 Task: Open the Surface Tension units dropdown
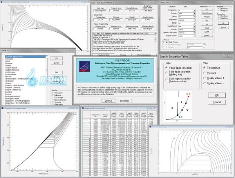[x=194, y=36]
